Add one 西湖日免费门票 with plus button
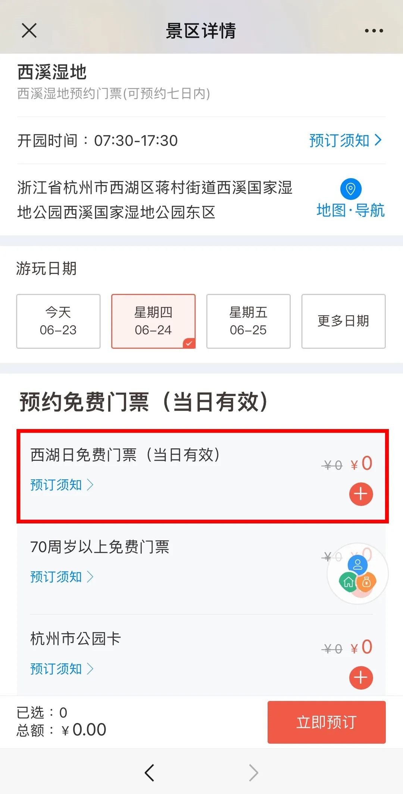The width and height of the screenshot is (403, 794). 361,494
